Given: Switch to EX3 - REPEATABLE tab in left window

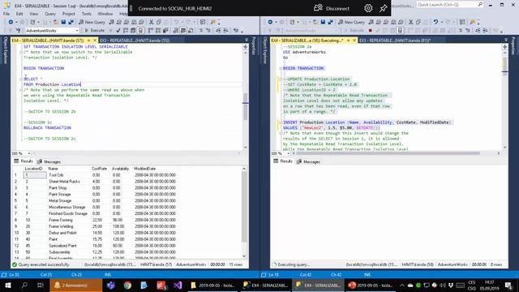Looking at the screenshot, I should [x=135, y=41].
